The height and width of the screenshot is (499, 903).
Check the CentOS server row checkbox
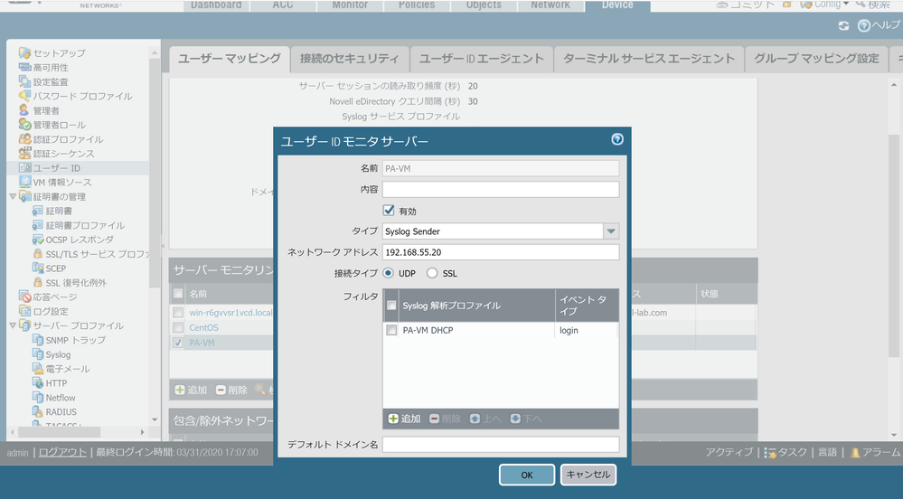(178, 327)
